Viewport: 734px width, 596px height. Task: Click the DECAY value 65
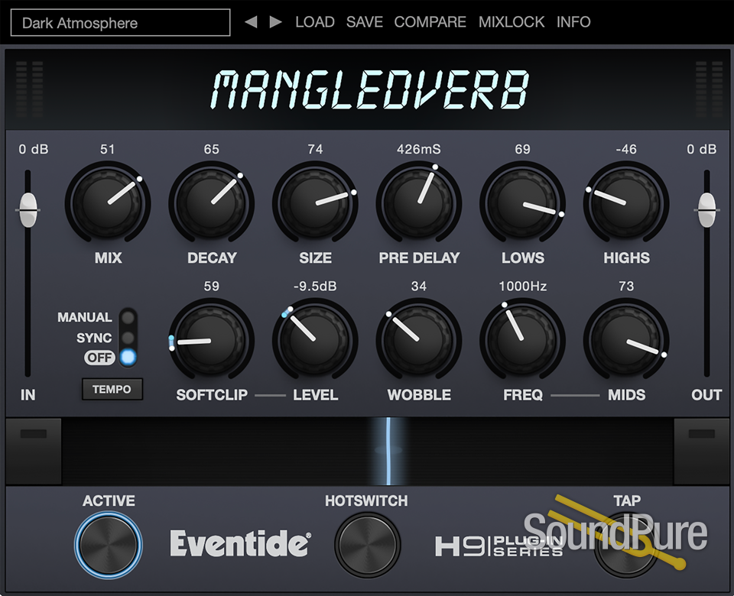click(x=212, y=149)
